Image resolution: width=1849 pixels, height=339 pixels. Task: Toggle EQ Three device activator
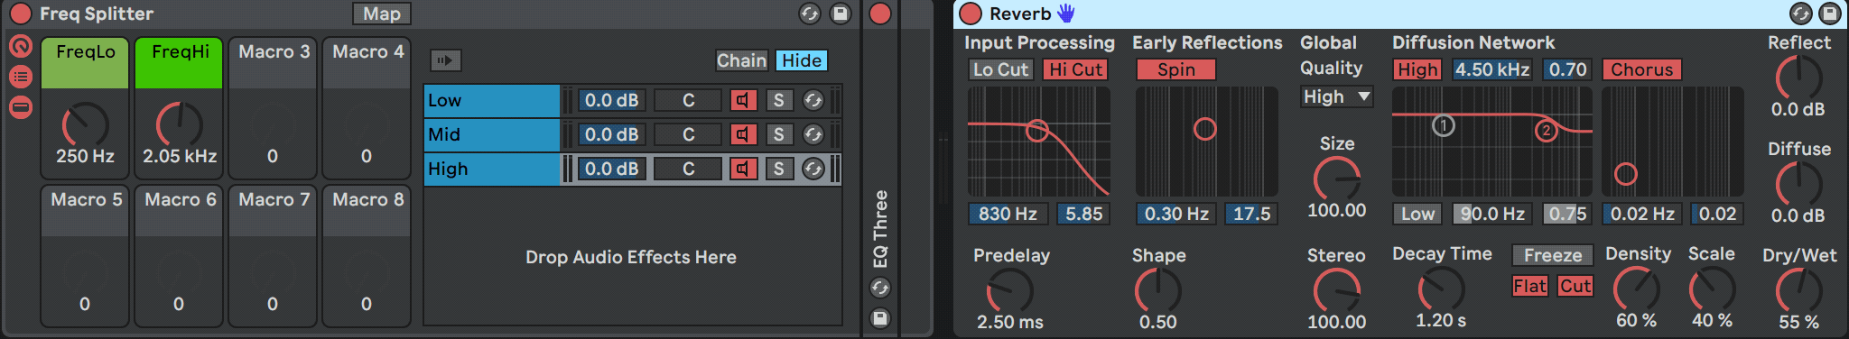tap(880, 14)
